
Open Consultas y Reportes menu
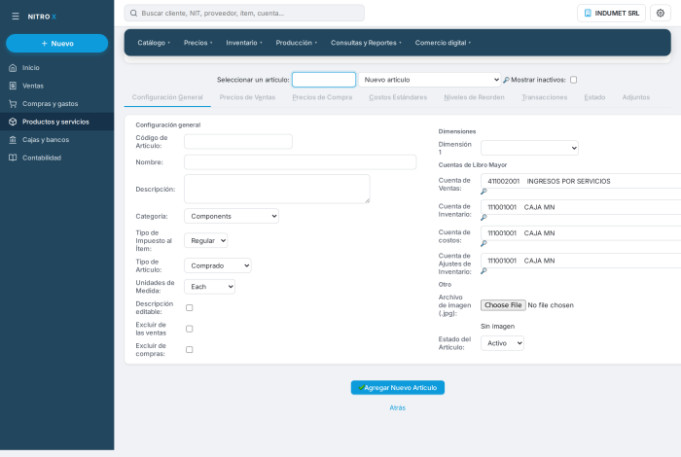(x=366, y=43)
